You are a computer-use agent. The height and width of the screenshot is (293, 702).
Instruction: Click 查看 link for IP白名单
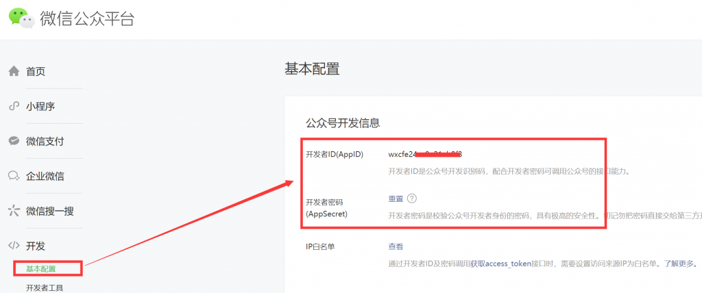(x=396, y=246)
